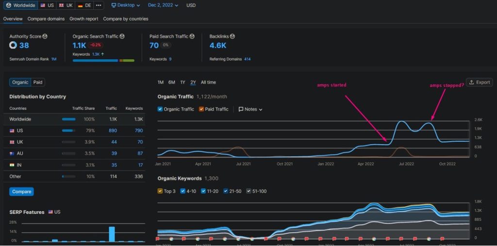This screenshot has width=497, height=246.
Task: Select the Worldwide database button
Action: coord(20,5)
